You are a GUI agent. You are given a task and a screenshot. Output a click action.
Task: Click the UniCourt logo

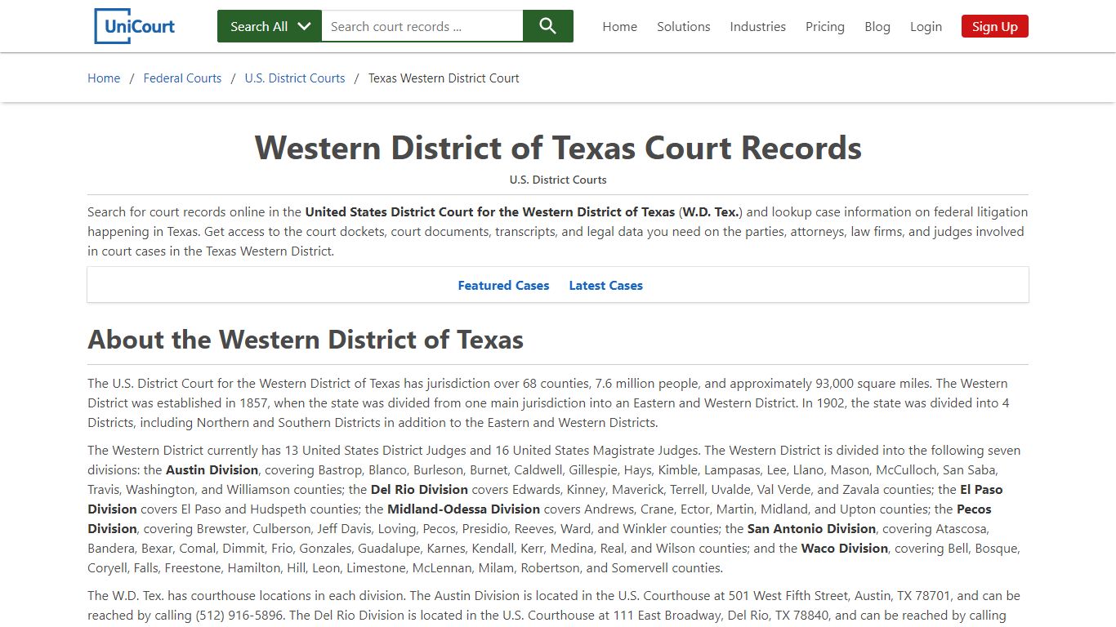coord(135,26)
